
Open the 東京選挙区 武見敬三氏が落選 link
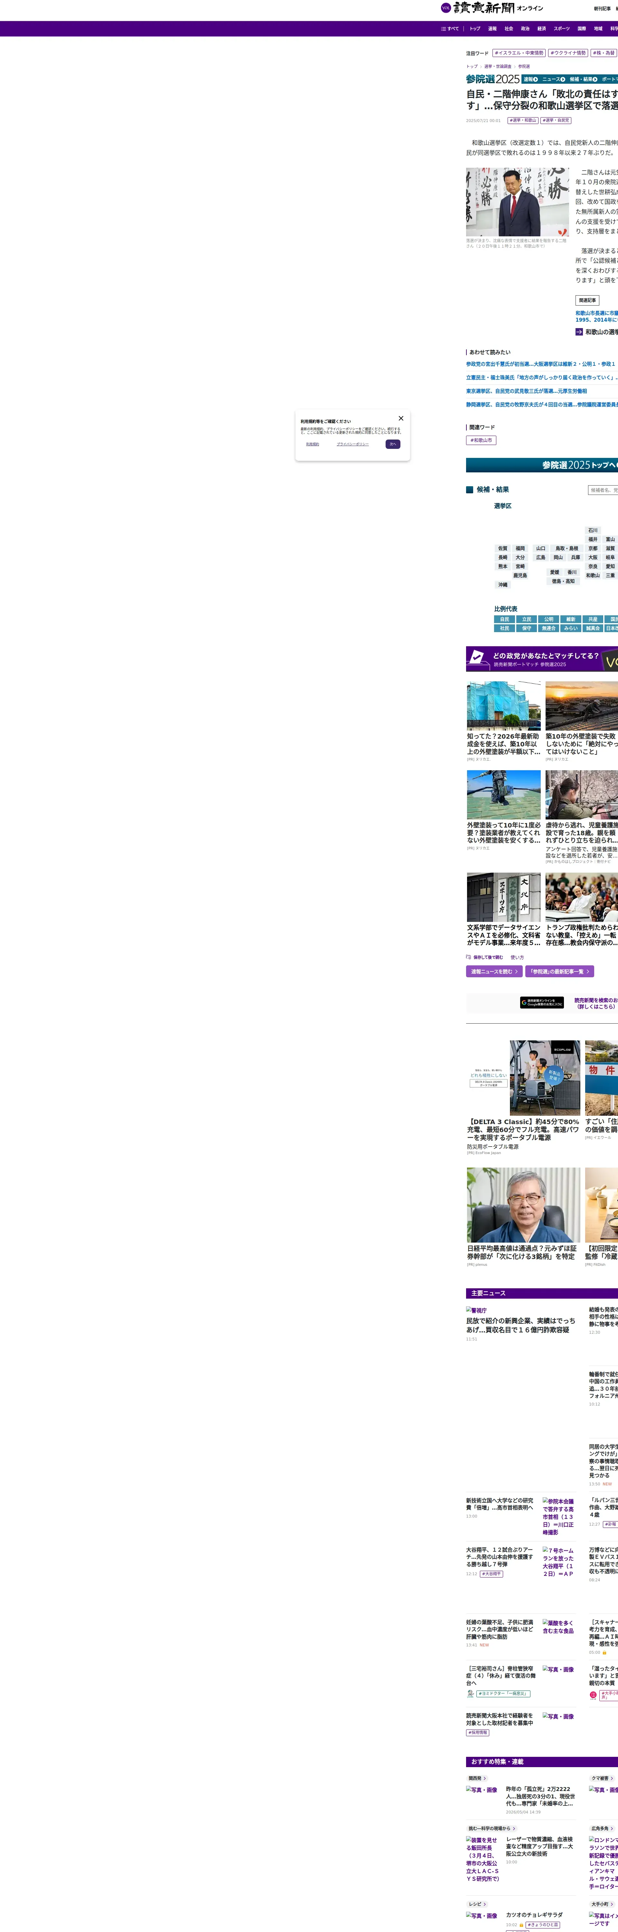(x=527, y=392)
